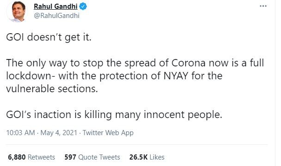The height and width of the screenshot is (166, 281).
Task: Click the May 4, 2021 date
Action: tap(59, 133)
